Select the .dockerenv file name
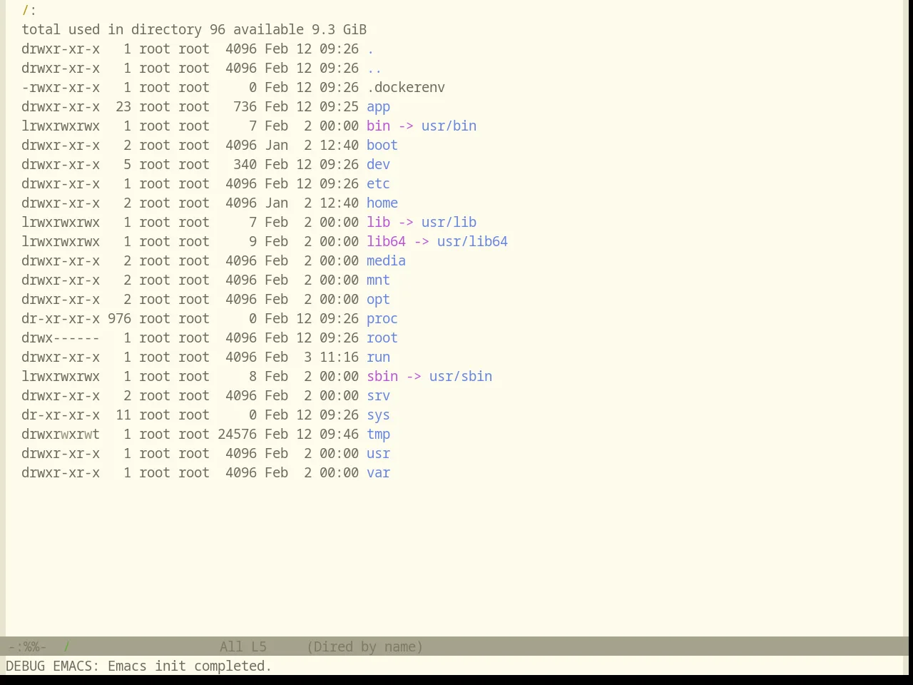The width and height of the screenshot is (913, 685). click(x=406, y=88)
